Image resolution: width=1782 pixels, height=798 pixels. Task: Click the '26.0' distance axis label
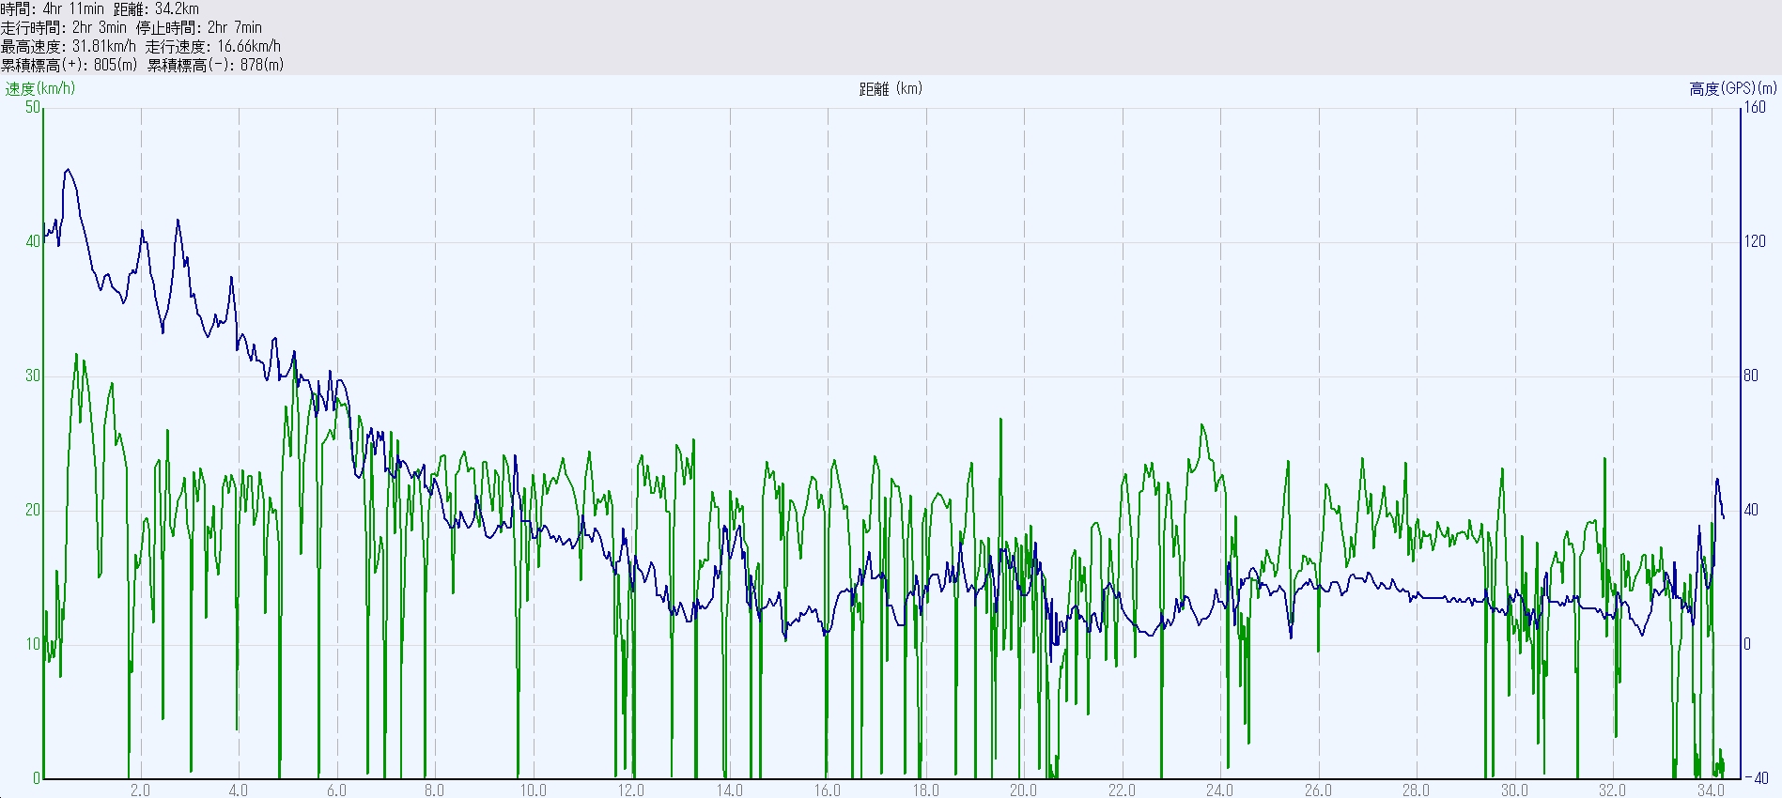tap(1318, 790)
